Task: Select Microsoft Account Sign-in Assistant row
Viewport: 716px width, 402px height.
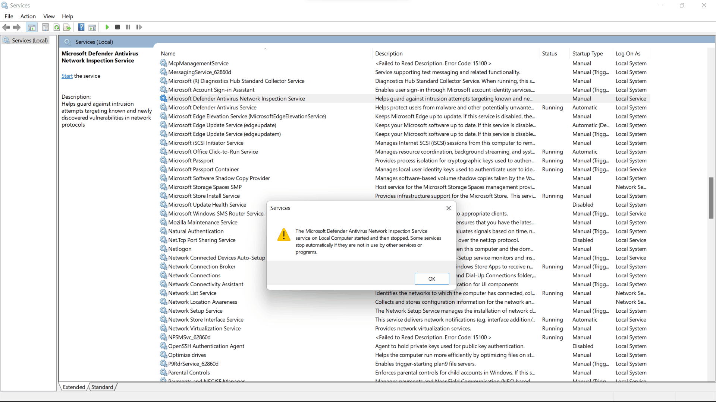Action: 405,90
